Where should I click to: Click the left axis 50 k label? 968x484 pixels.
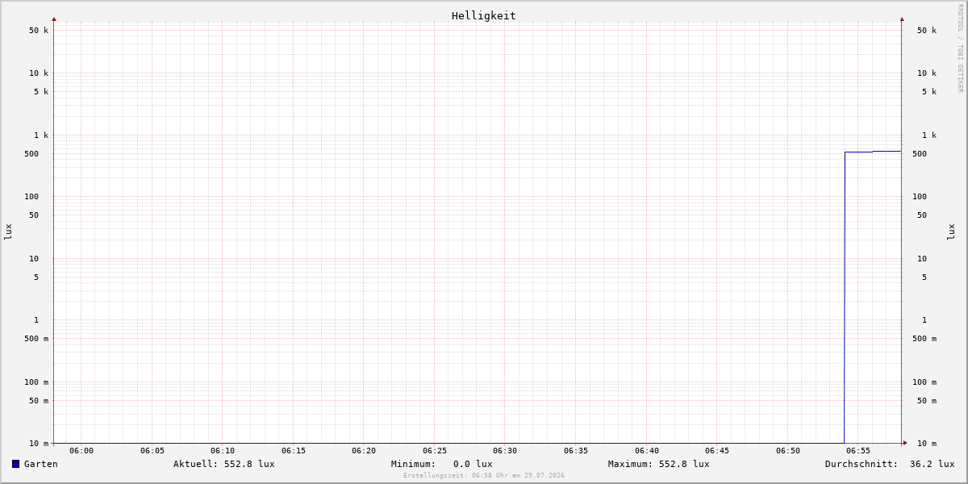point(39,31)
